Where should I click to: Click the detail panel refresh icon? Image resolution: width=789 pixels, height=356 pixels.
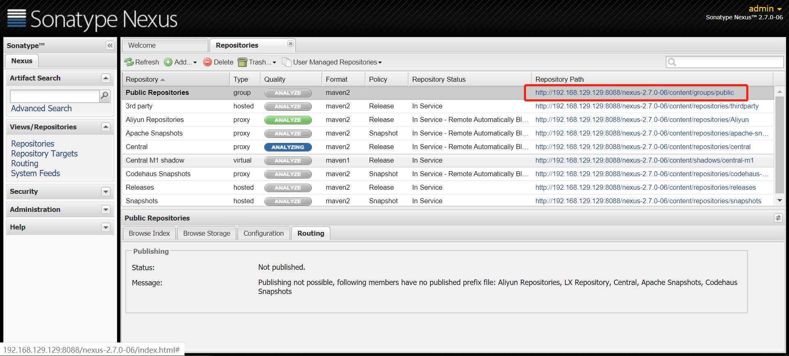pos(778,218)
